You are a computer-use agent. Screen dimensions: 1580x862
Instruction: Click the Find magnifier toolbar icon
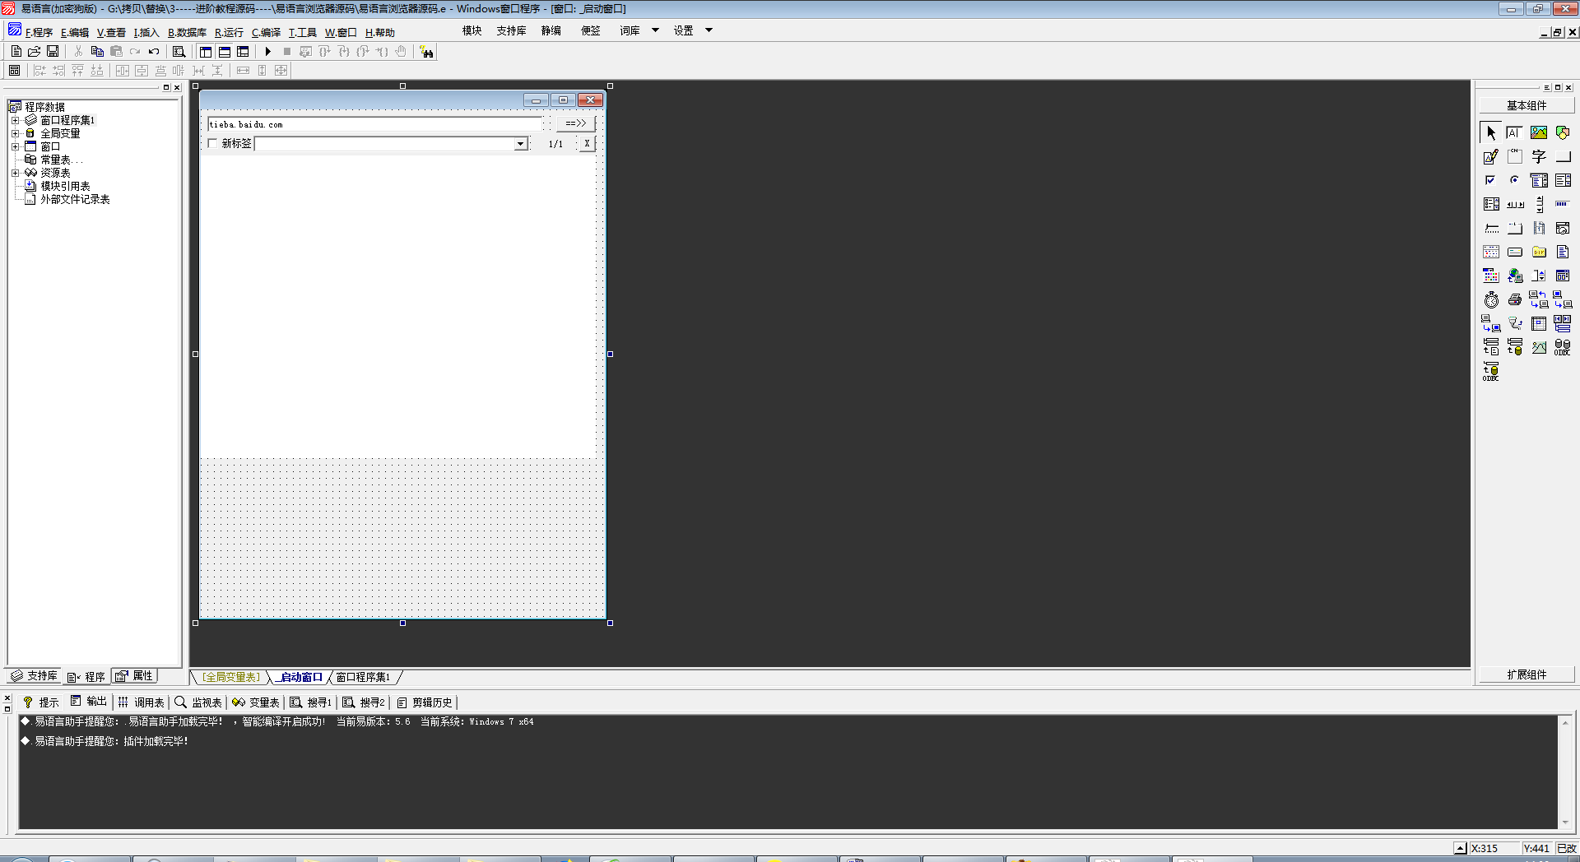click(x=179, y=51)
